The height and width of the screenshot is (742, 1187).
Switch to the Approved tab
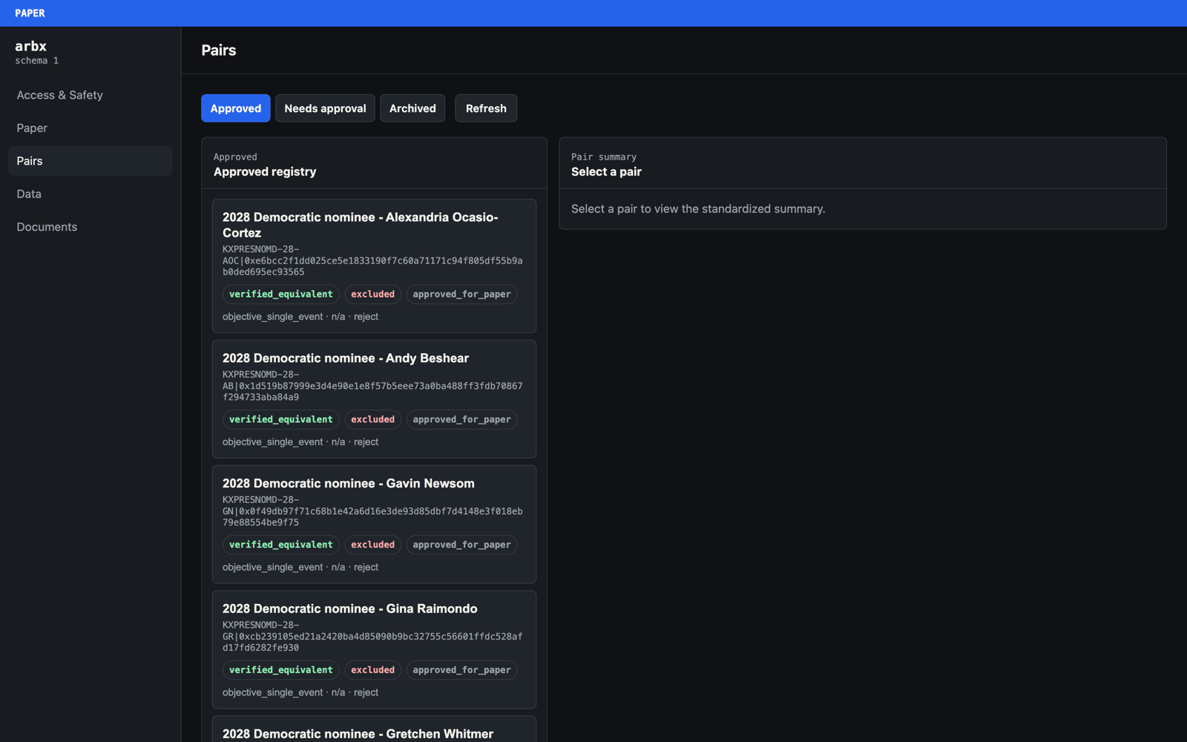tap(235, 108)
